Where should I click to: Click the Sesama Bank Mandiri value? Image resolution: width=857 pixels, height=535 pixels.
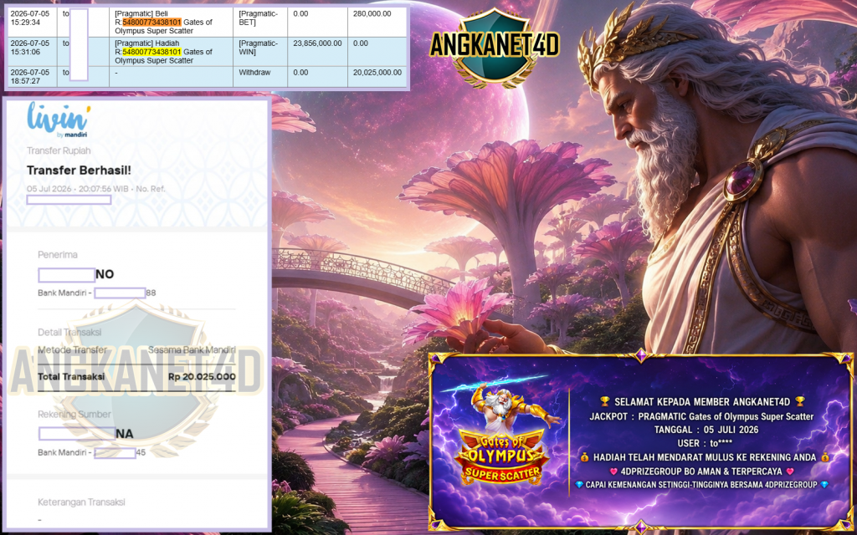point(192,350)
